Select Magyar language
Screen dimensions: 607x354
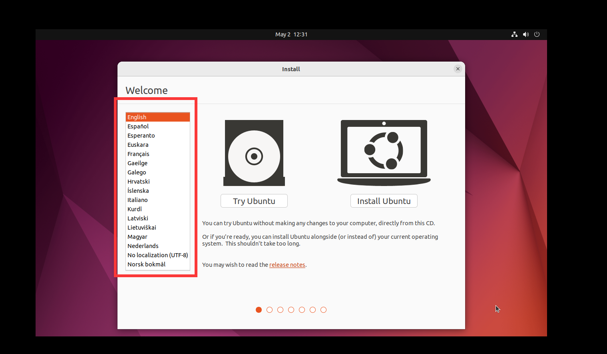[158, 237]
